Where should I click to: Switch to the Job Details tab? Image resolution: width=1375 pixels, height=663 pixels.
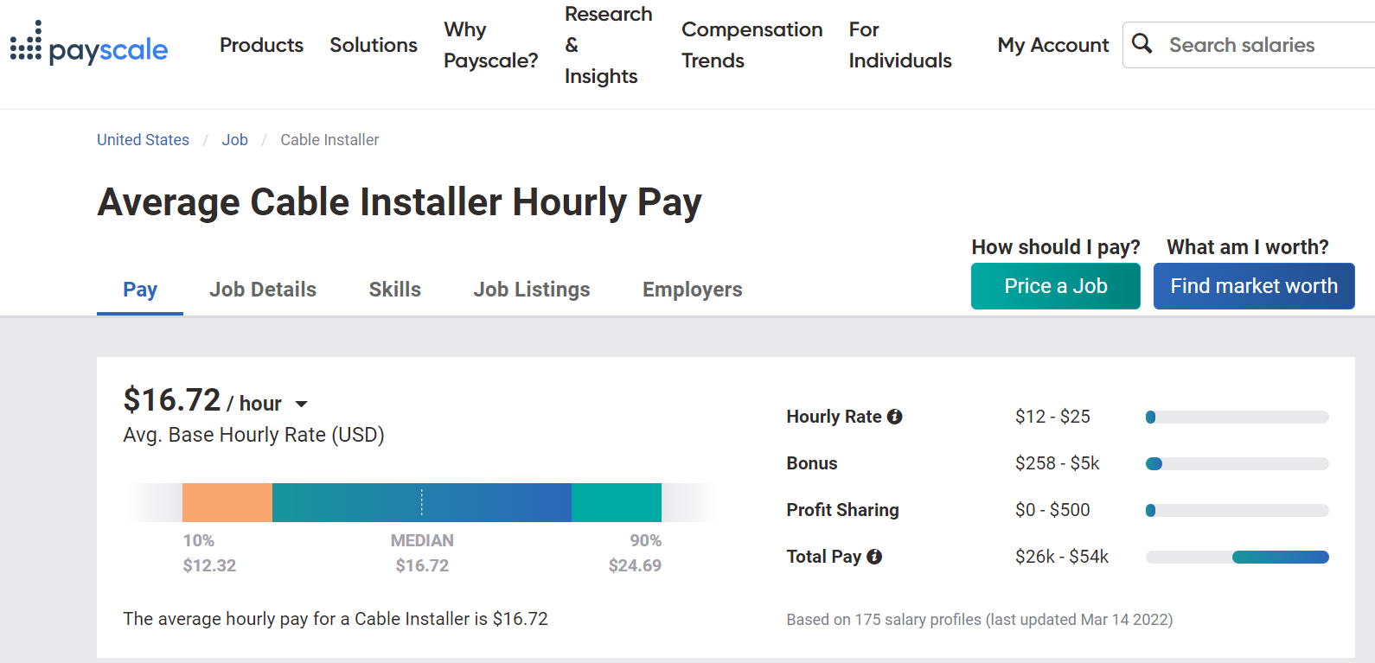point(263,290)
